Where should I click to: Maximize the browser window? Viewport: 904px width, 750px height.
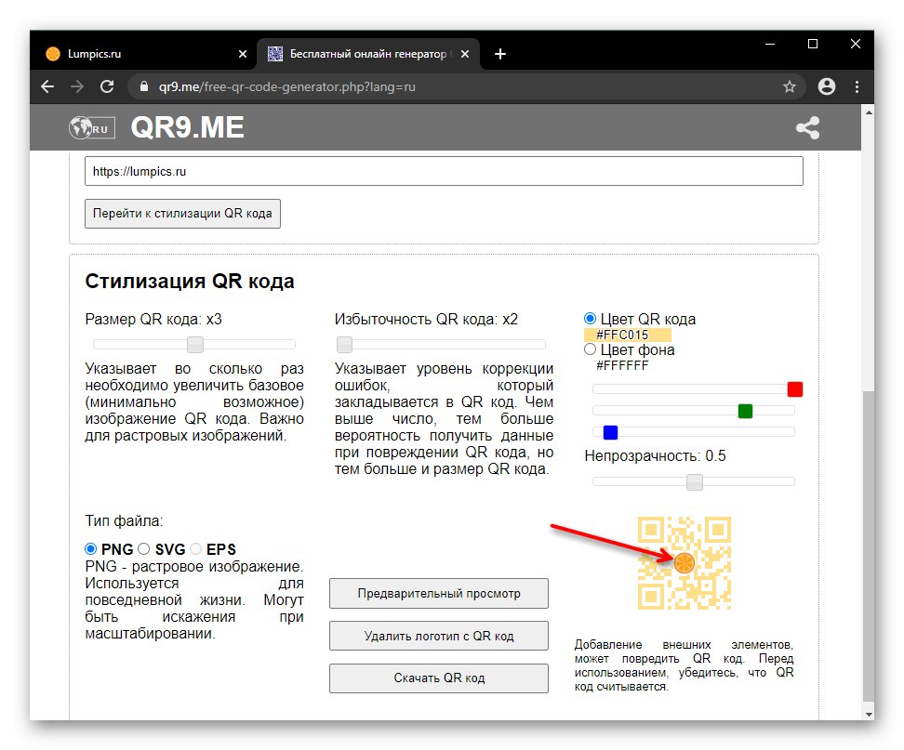pyautogui.click(x=813, y=44)
